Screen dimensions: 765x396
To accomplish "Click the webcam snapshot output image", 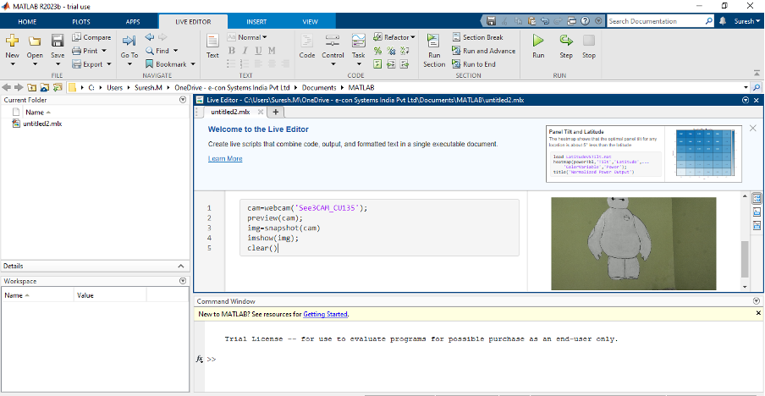I will click(x=633, y=244).
